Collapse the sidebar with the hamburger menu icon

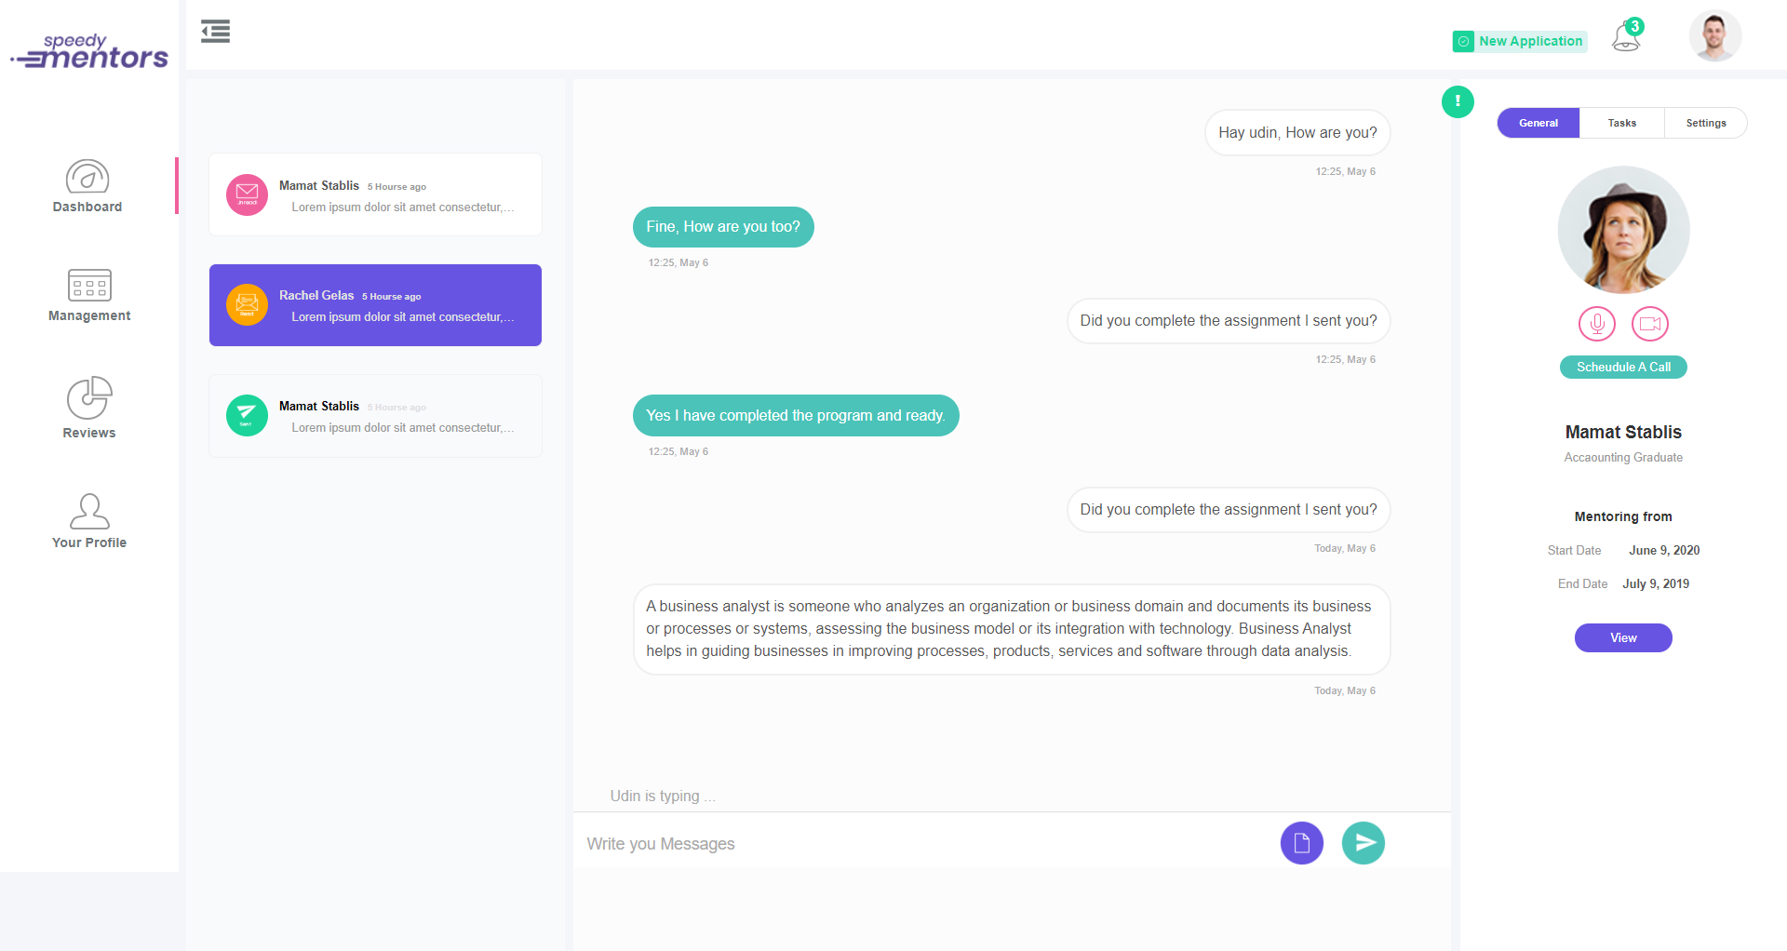[215, 32]
